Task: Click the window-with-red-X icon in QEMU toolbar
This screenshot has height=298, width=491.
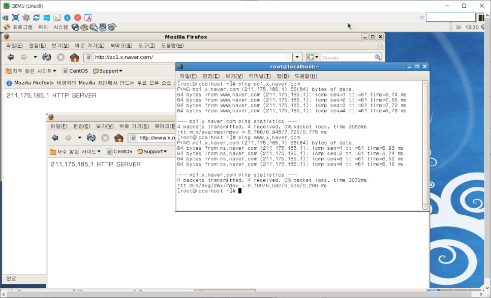Action: coord(88,18)
